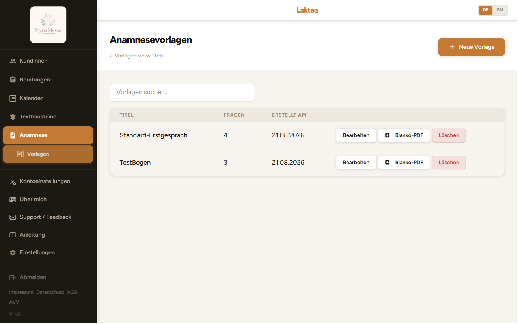Click the Kundinnen people icon
Viewport: 518px width, 324px height.
[13, 61]
